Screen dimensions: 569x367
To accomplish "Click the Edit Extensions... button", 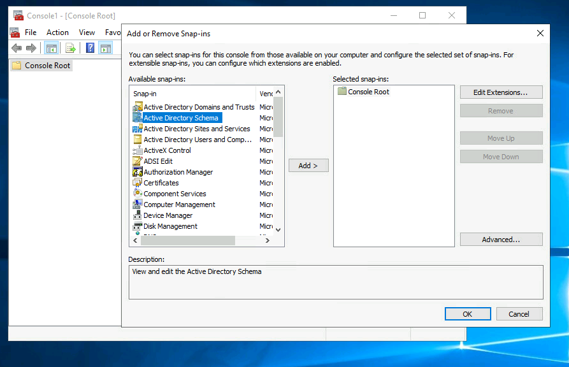I will pyautogui.click(x=501, y=92).
